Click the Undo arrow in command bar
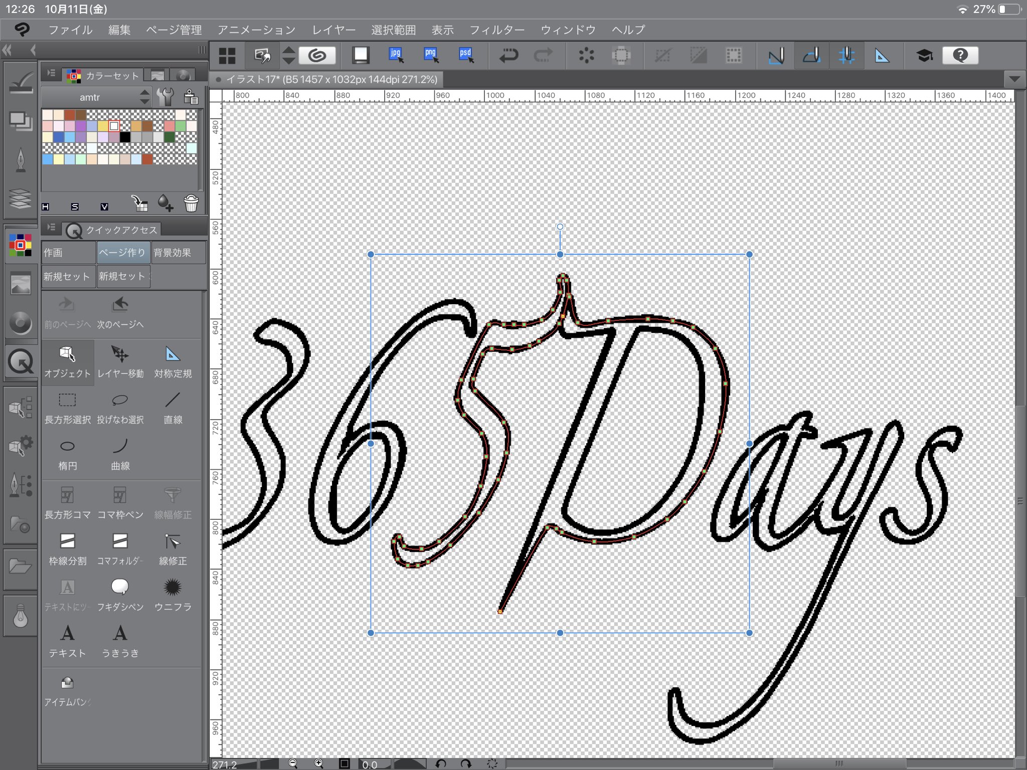The width and height of the screenshot is (1027, 770). tap(508, 55)
